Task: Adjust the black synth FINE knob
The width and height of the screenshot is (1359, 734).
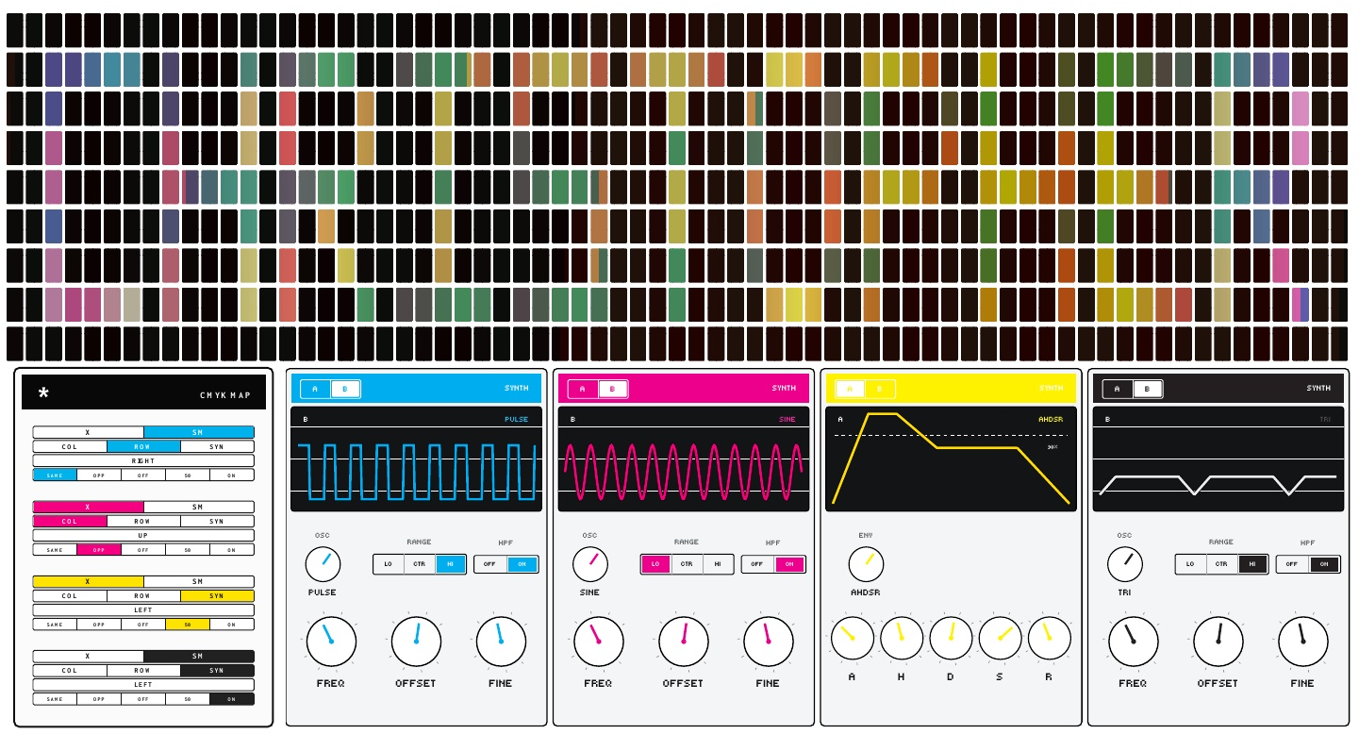Action: tap(1303, 642)
